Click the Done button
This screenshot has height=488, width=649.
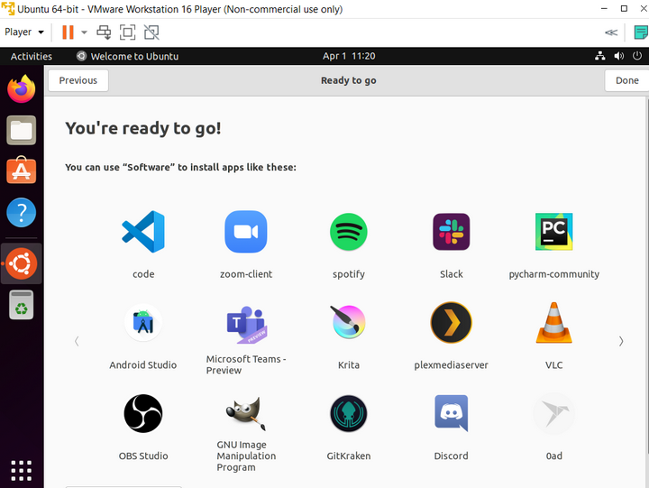626,80
